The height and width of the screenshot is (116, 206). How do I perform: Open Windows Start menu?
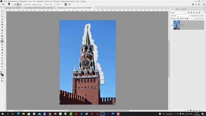coord(3,114)
